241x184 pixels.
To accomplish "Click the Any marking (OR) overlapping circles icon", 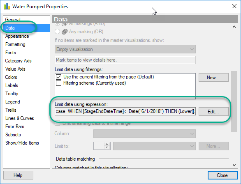I will [65, 32].
